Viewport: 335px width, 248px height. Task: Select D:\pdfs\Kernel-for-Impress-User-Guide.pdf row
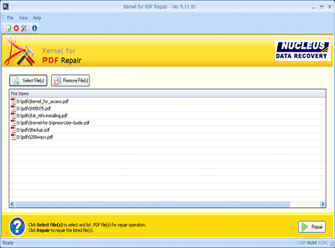pos(167,123)
